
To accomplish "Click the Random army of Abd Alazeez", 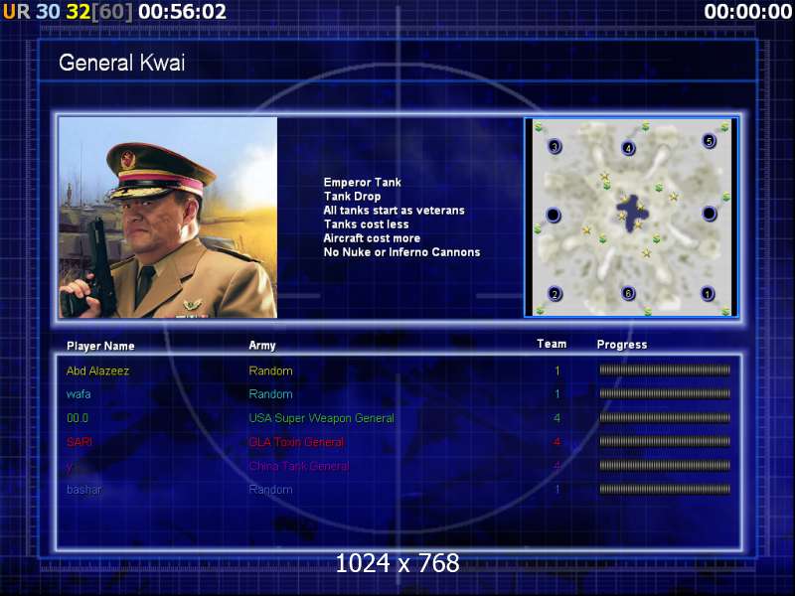I will point(270,371).
